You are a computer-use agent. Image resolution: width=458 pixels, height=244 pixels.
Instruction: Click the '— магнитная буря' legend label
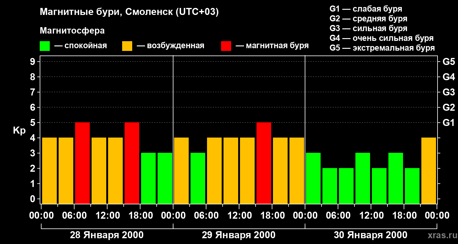272,46
